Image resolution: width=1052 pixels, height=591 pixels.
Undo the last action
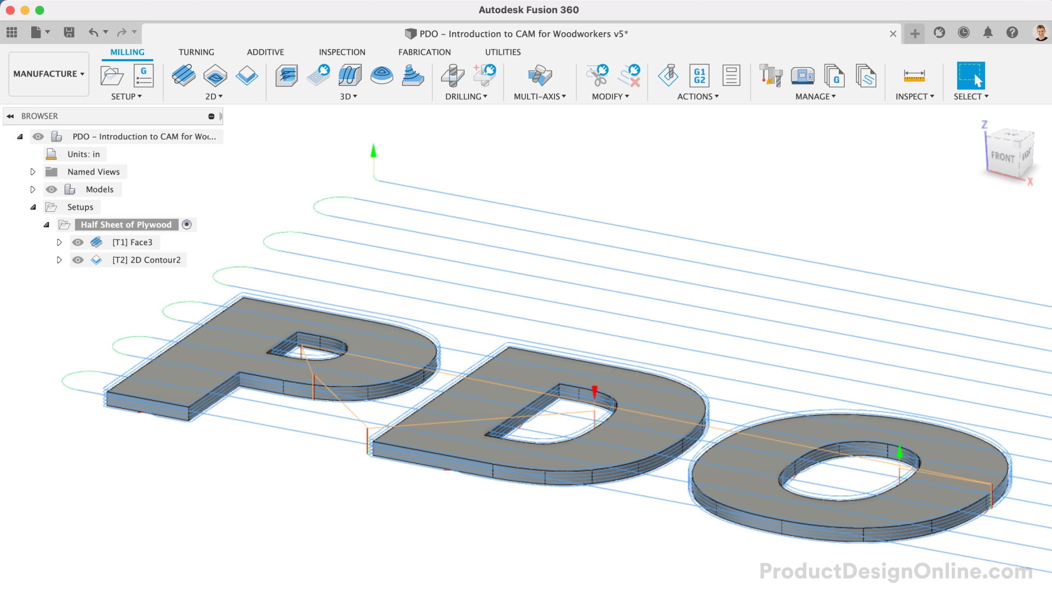pos(94,33)
